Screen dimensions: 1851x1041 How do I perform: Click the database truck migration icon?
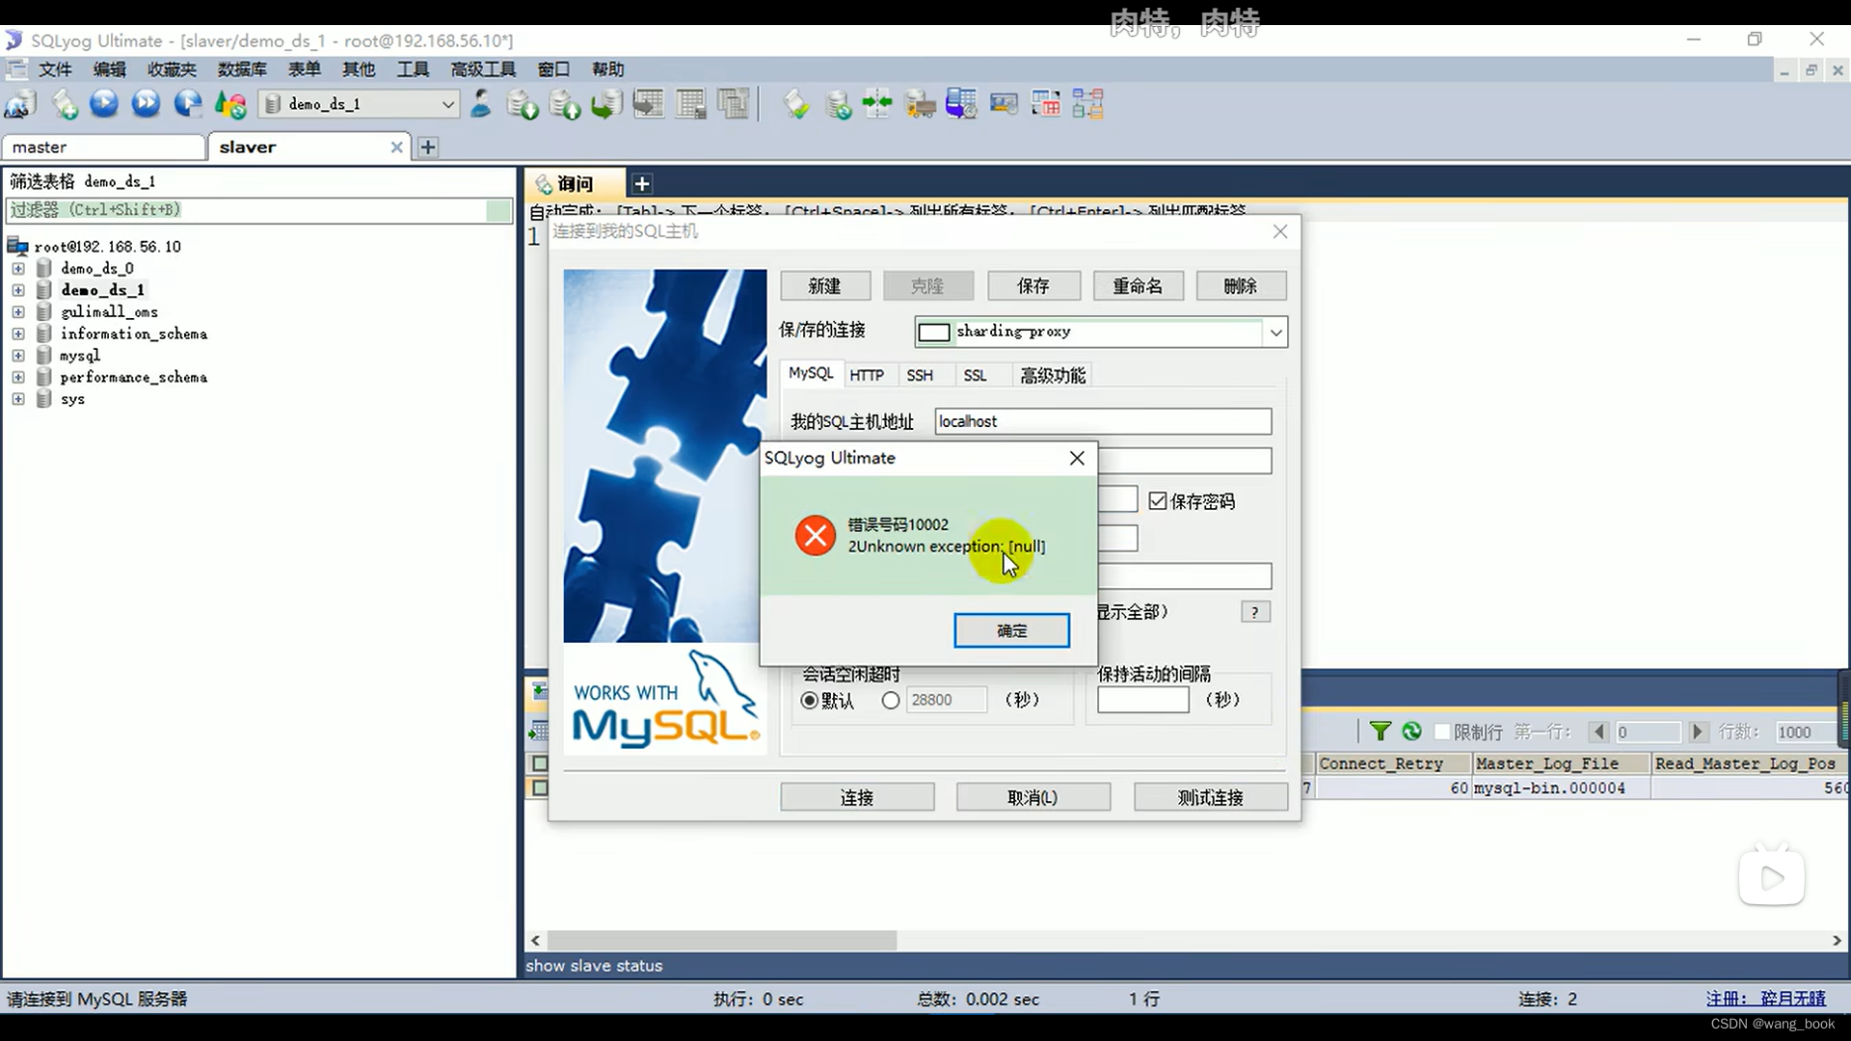click(x=920, y=104)
